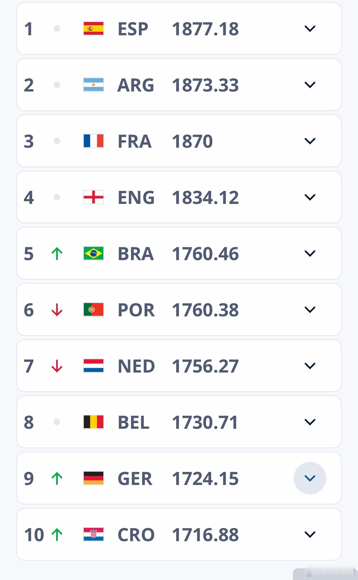Select the Brazil flag icon
The width and height of the screenshot is (358, 580).
click(94, 253)
